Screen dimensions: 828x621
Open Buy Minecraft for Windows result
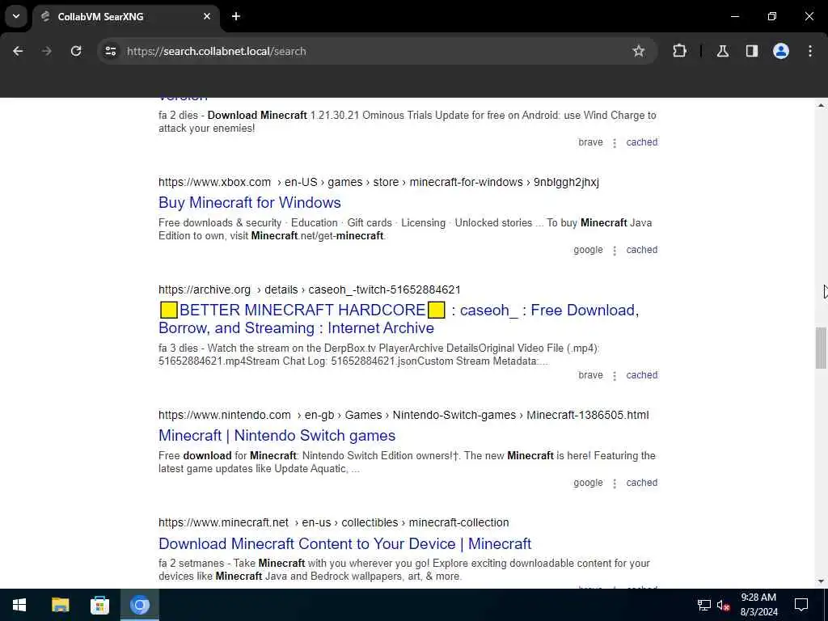tap(250, 203)
